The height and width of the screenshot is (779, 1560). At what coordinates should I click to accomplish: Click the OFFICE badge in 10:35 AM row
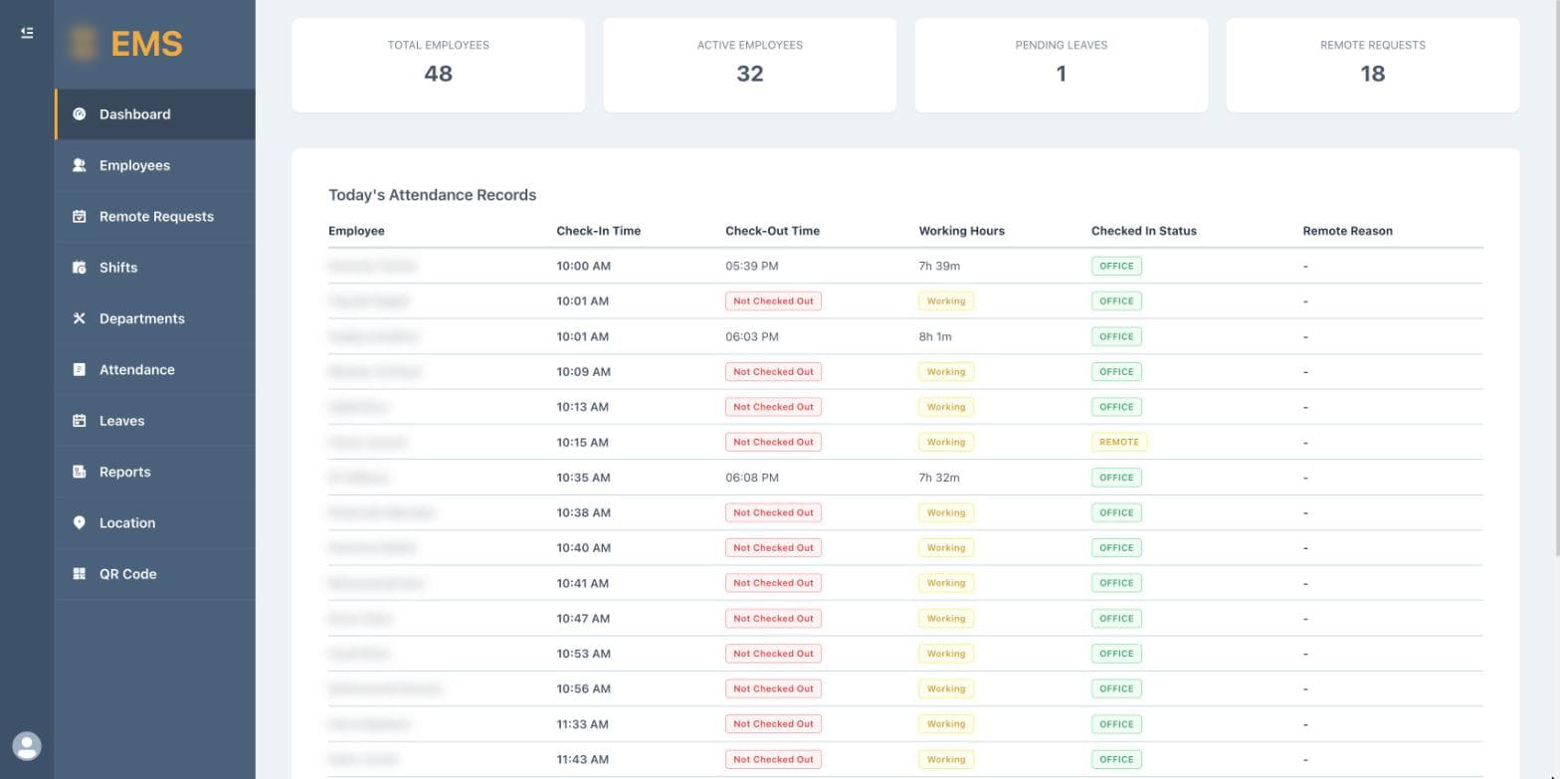tap(1116, 478)
